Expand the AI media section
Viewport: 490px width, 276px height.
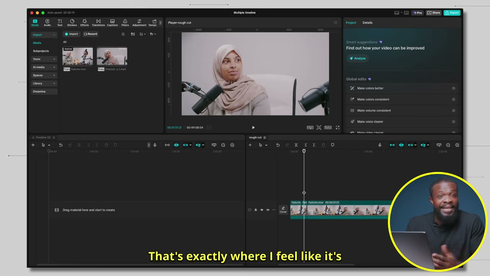click(x=44, y=67)
